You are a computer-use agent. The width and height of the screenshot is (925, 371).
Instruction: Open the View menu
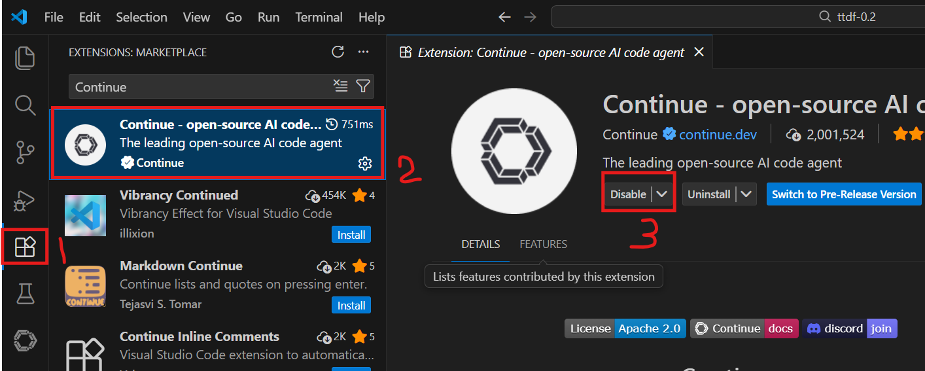[196, 17]
